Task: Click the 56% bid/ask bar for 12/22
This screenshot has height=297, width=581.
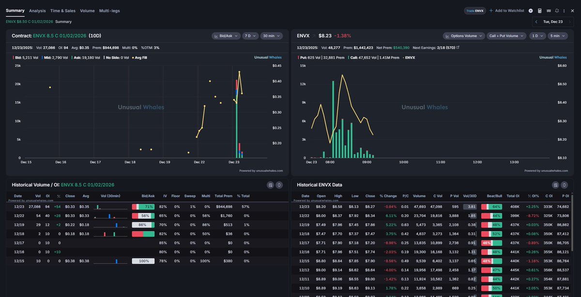Action: click(x=143, y=216)
